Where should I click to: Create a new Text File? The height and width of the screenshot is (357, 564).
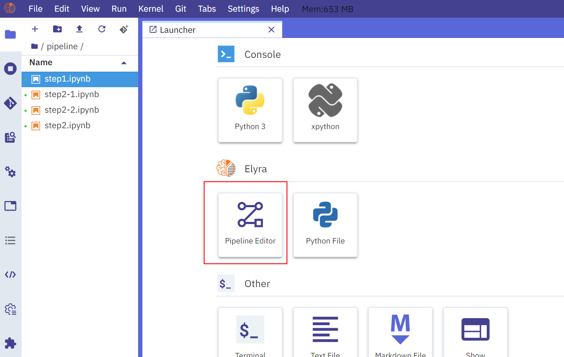point(325,332)
